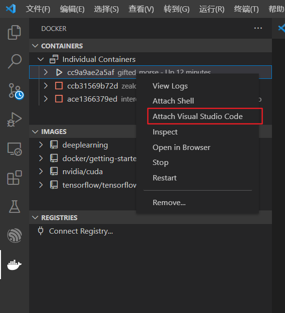Open the Docker whale view icon
The height and width of the screenshot is (313, 285).
point(14,265)
